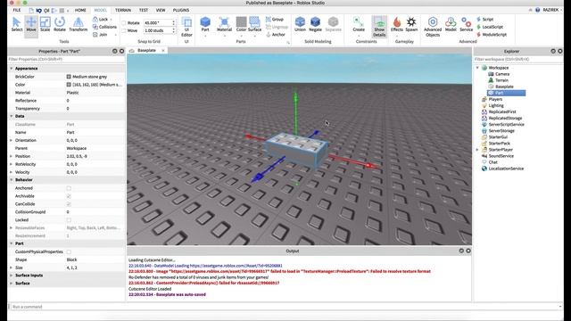The height and width of the screenshot is (321, 571).
Task: Switch to the TEST tab
Action: click(144, 10)
